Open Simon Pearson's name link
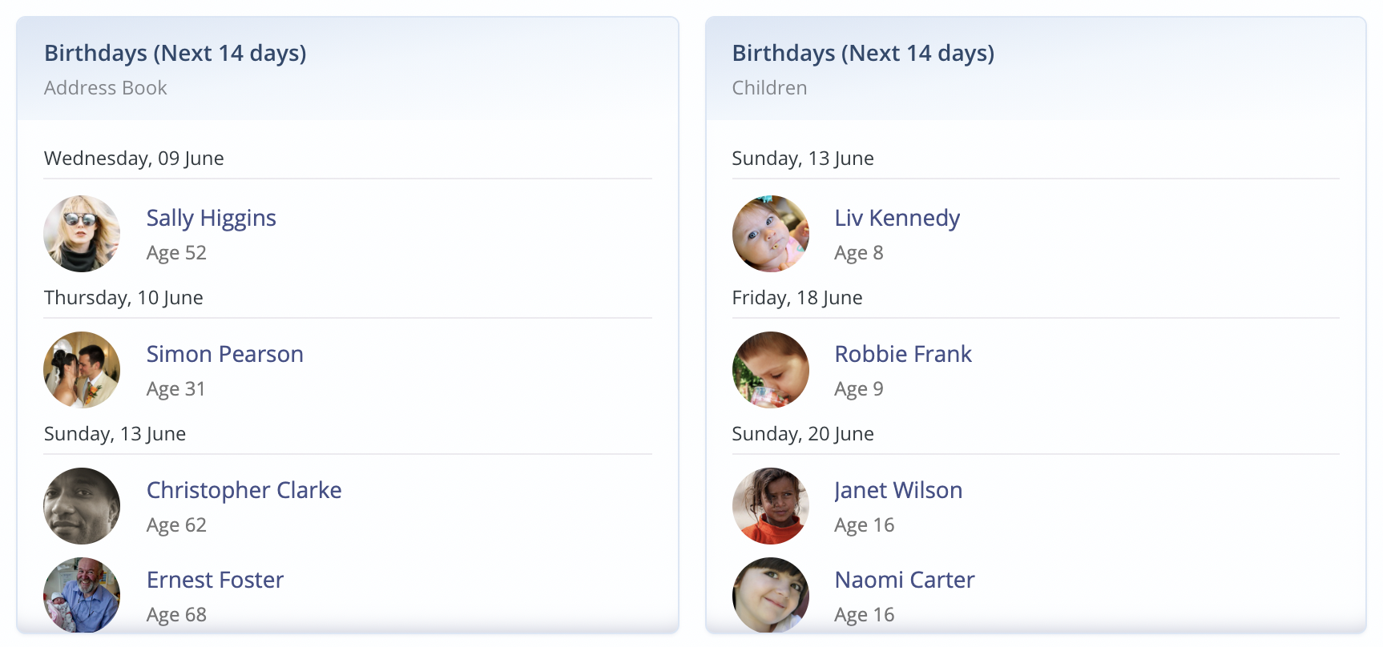The height and width of the screenshot is (647, 1383). point(224,354)
